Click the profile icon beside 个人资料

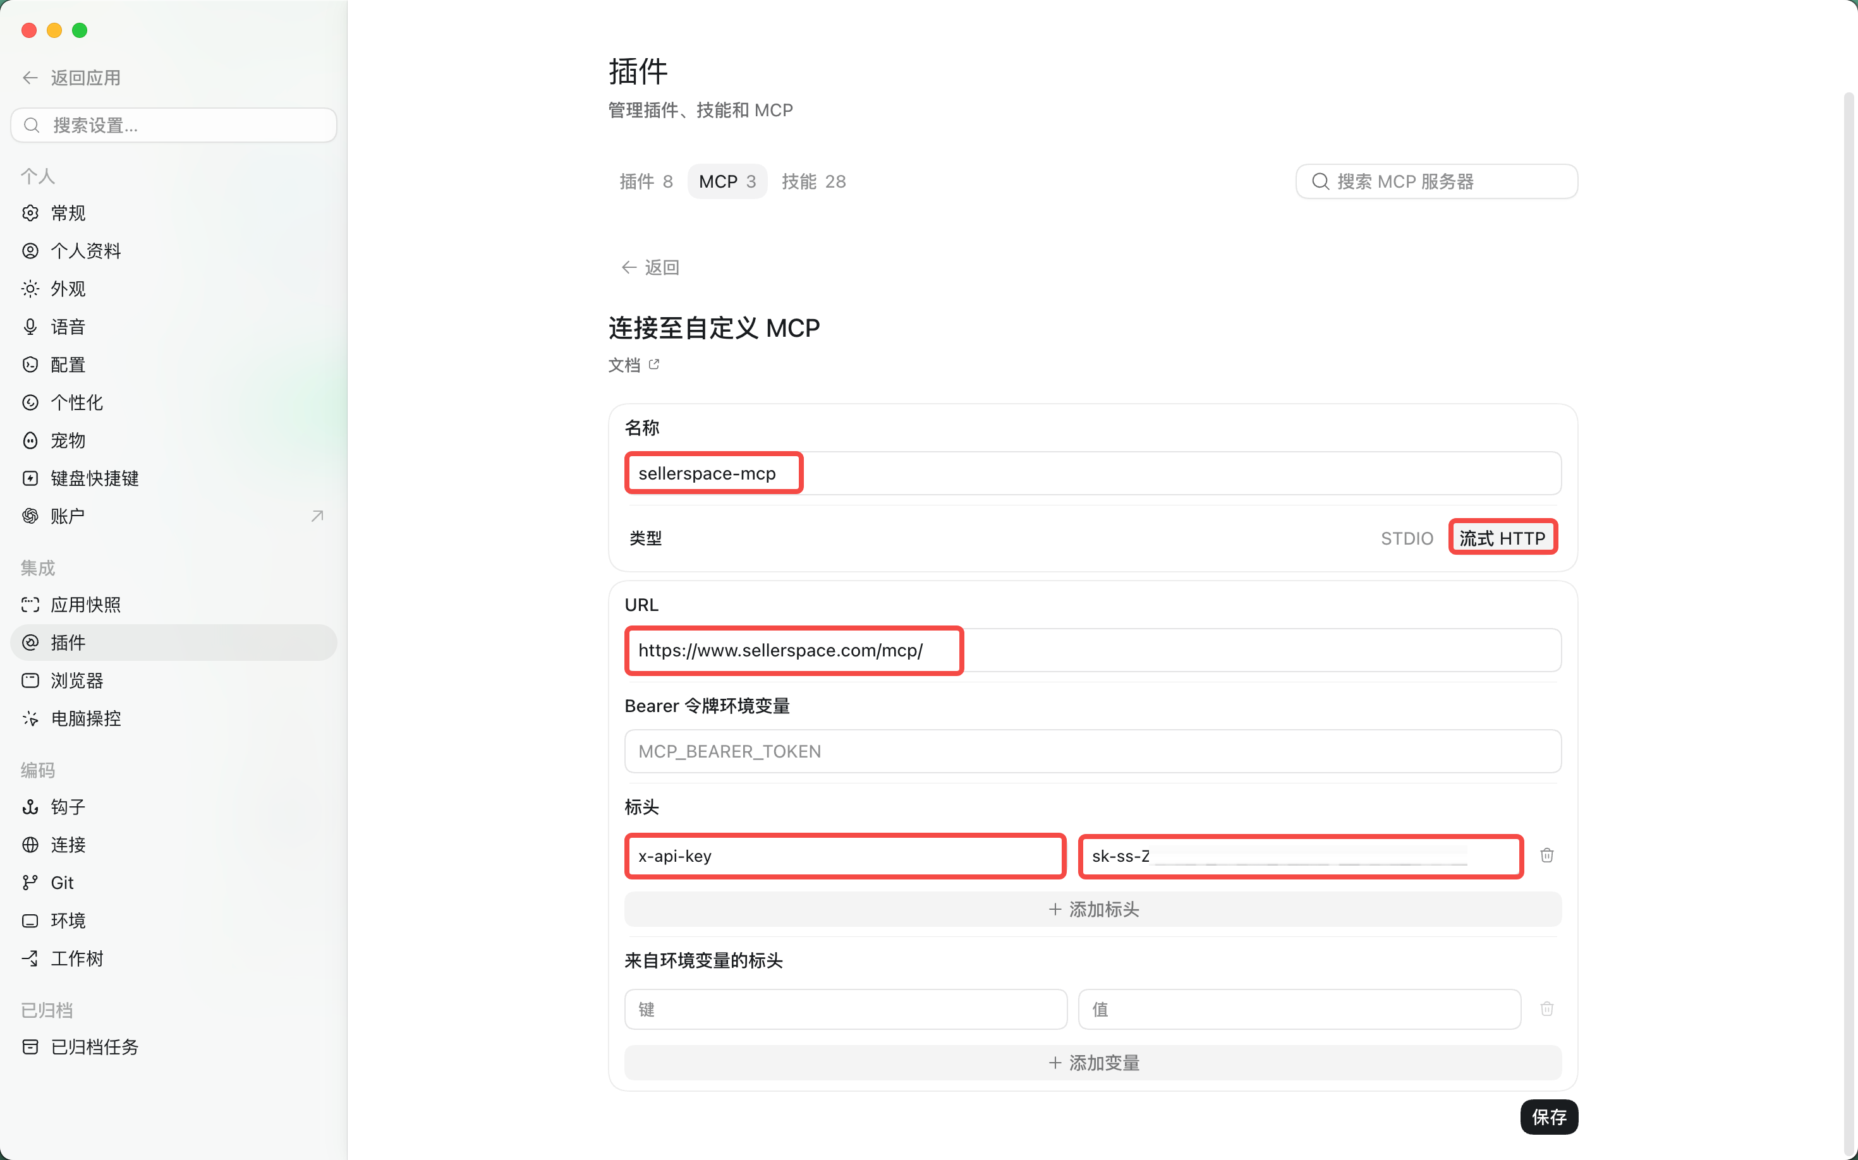tap(31, 251)
